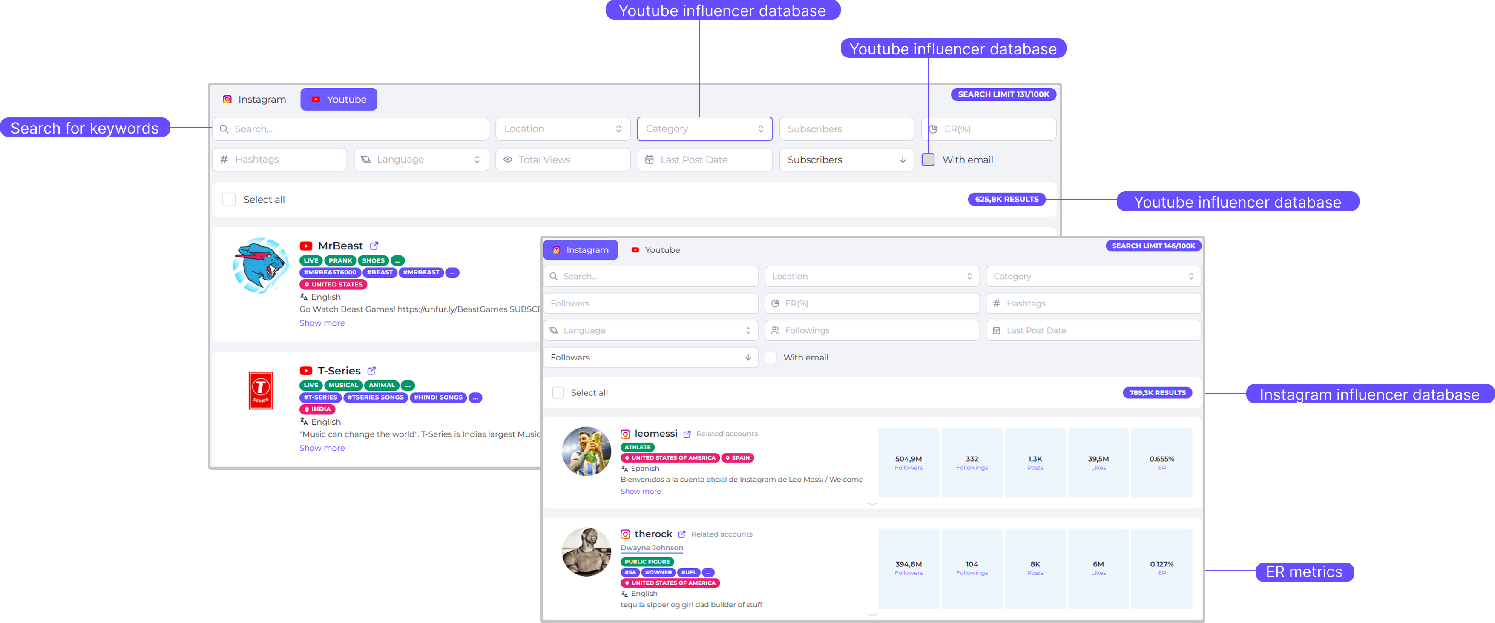
Task: Expand leomessi card details chevron
Action: (x=872, y=503)
